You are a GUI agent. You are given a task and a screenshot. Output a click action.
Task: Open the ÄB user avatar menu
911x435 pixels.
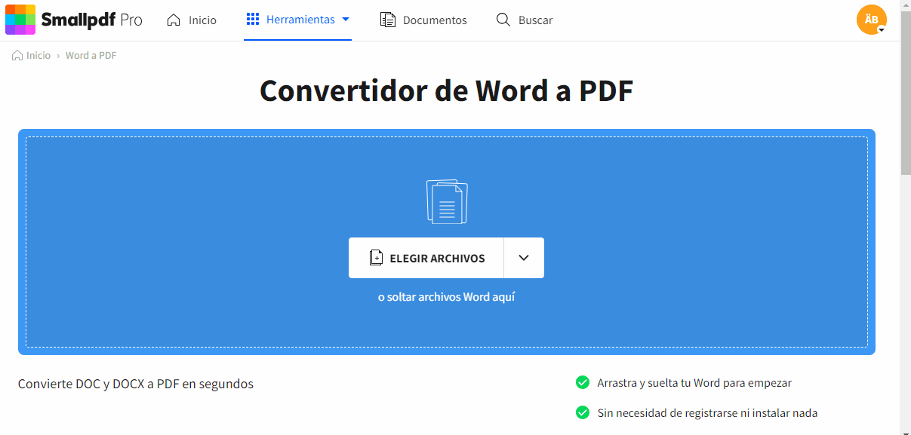tap(872, 20)
